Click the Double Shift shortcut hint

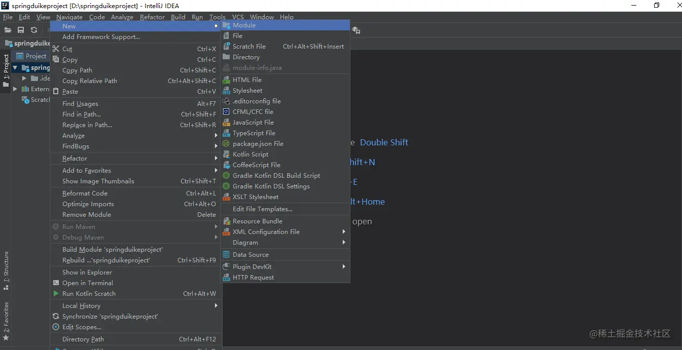tap(384, 142)
